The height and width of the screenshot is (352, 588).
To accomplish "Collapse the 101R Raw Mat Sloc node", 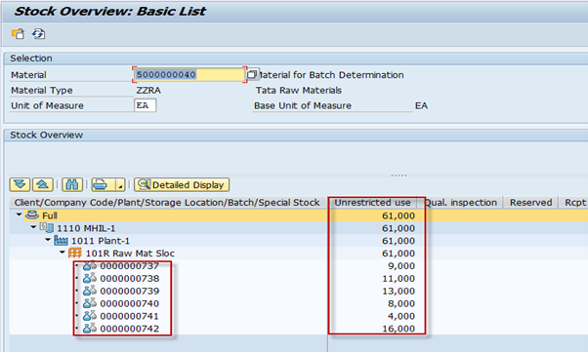I will (63, 253).
